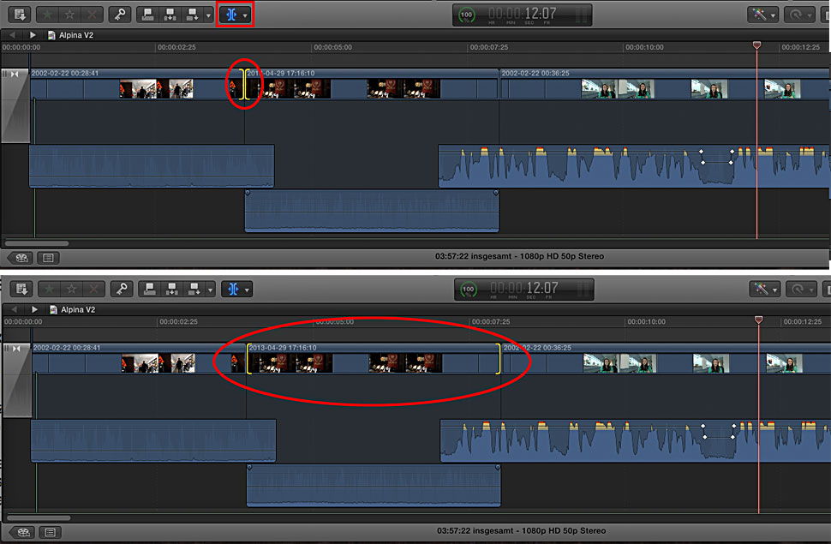831x544 pixels.
Task: Click the 12:07 timecode display in upper dashboard
Action: (522, 14)
